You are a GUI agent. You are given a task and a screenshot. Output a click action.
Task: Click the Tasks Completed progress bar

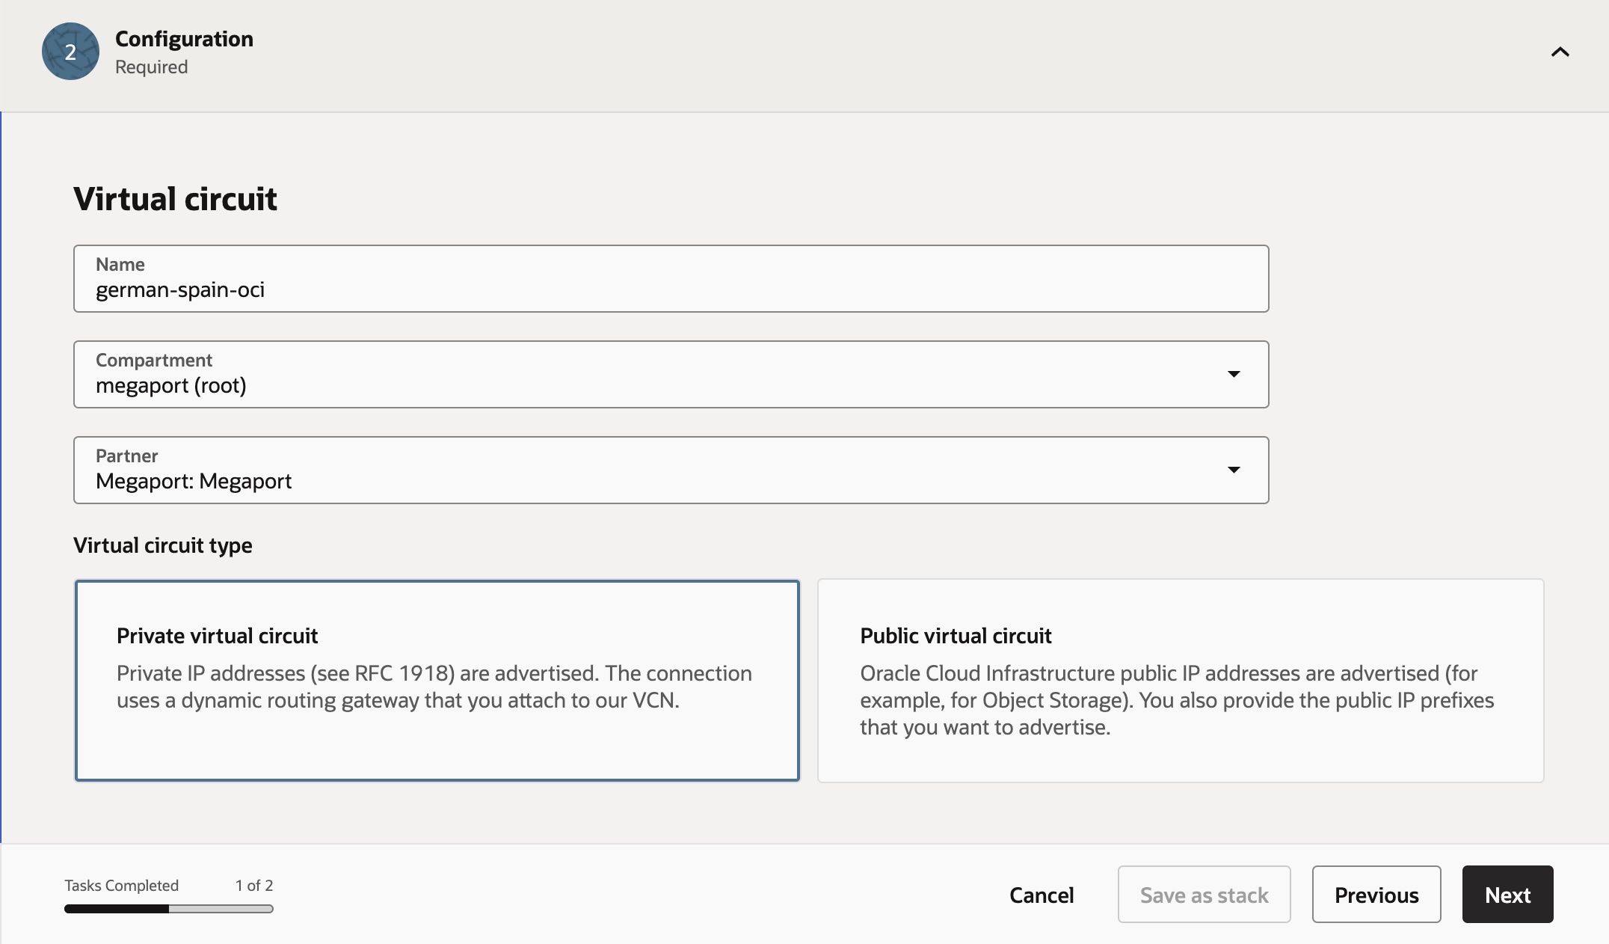point(167,910)
